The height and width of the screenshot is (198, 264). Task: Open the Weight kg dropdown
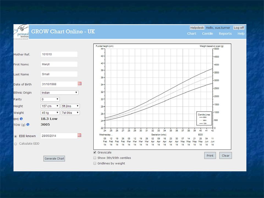[50, 113]
